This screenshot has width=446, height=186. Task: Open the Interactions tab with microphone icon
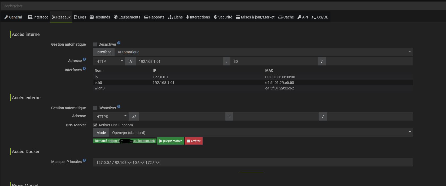(198, 17)
